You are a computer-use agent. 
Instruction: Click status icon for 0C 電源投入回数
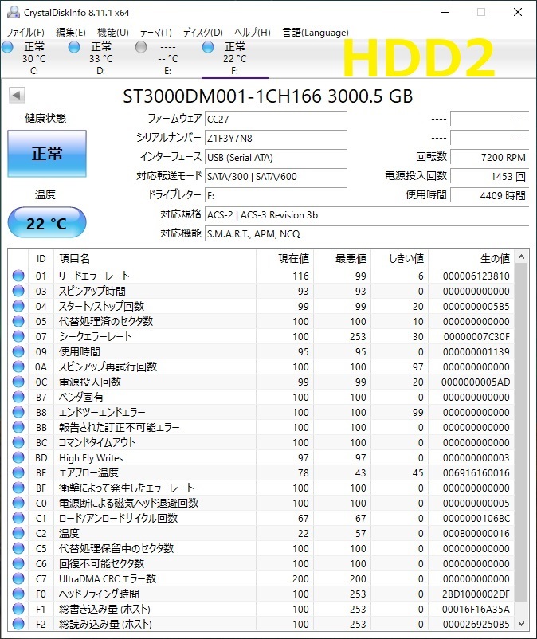pyautogui.click(x=18, y=382)
